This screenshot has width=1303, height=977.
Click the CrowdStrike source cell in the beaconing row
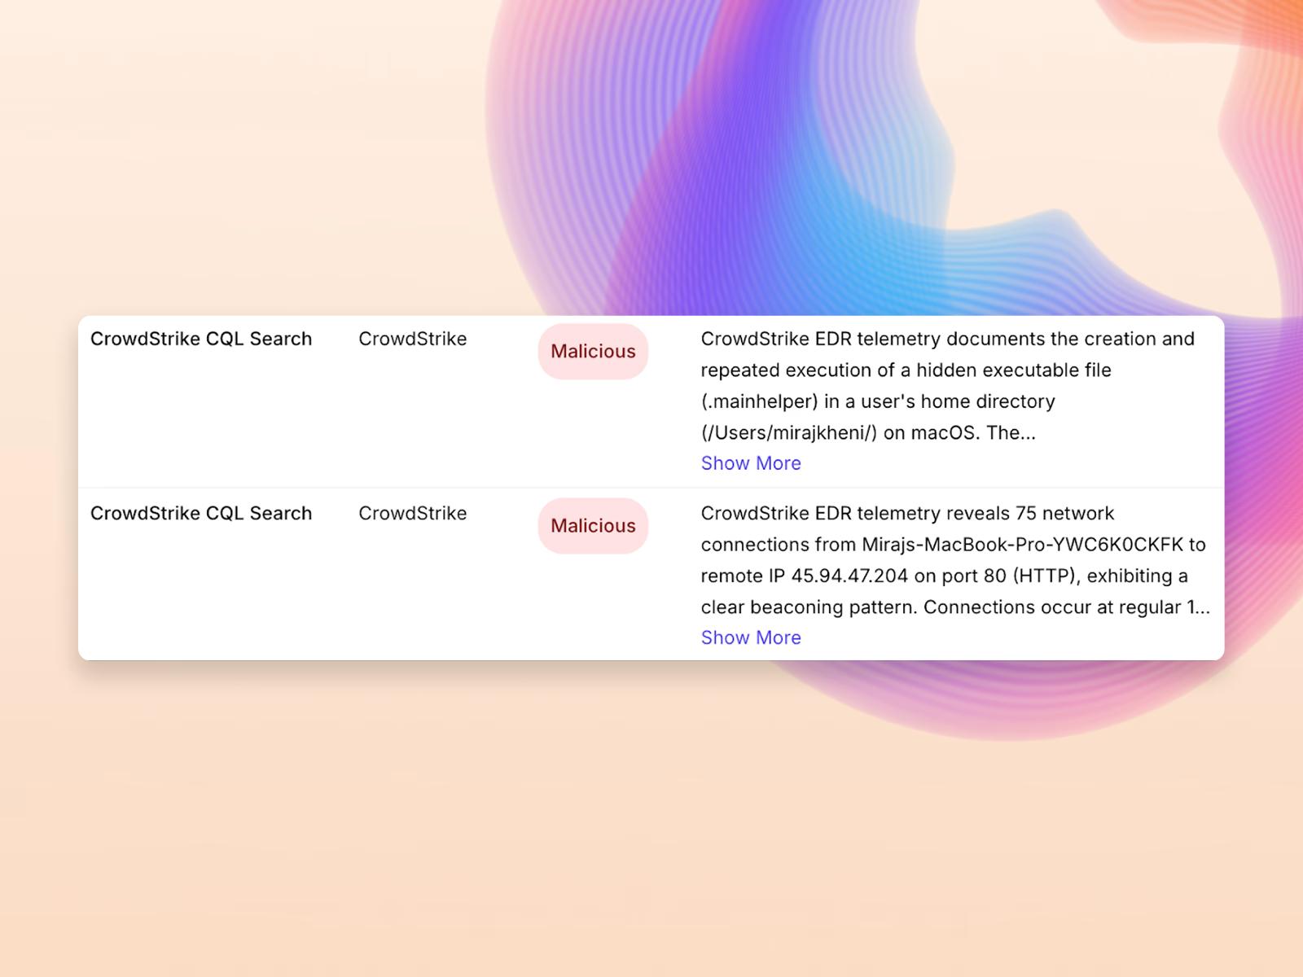(x=413, y=513)
